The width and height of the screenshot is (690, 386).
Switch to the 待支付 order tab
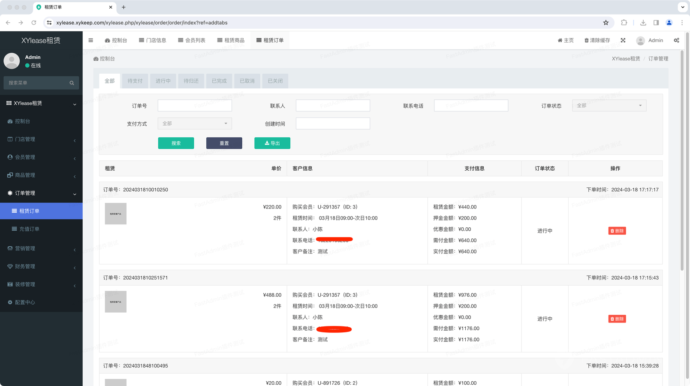click(x=135, y=81)
